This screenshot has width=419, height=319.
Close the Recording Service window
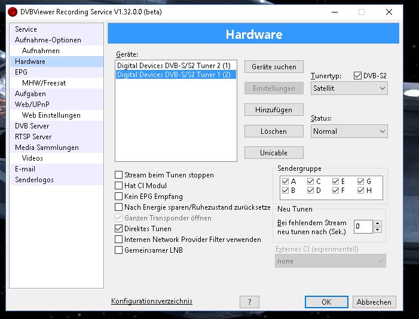pos(389,12)
